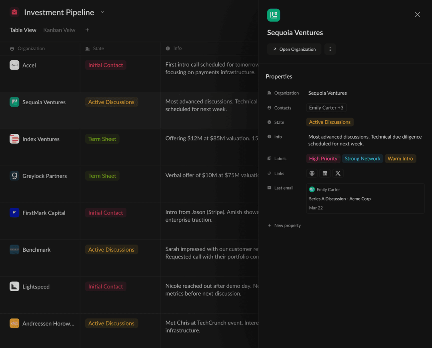Click the large Sequoia logo in details panel
The height and width of the screenshot is (348, 432).
pos(274,15)
